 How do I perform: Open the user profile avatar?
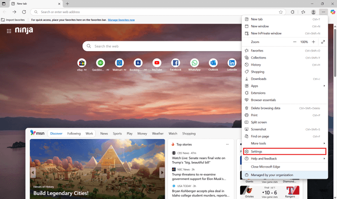click(313, 12)
